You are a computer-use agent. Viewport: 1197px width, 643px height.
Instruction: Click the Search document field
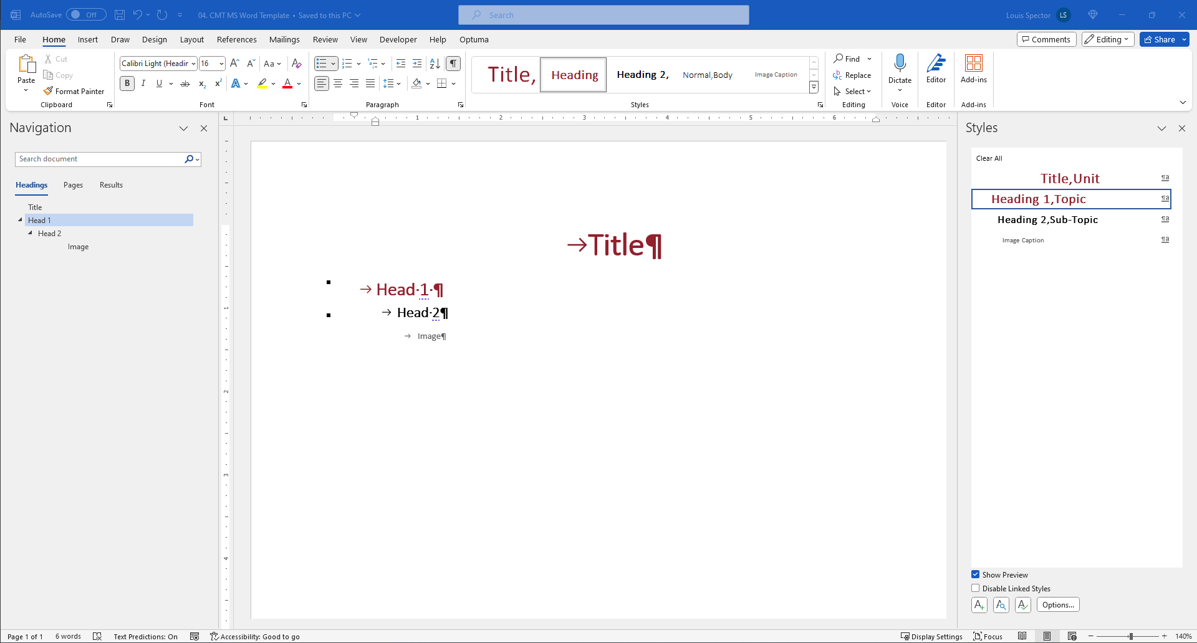(100, 159)
